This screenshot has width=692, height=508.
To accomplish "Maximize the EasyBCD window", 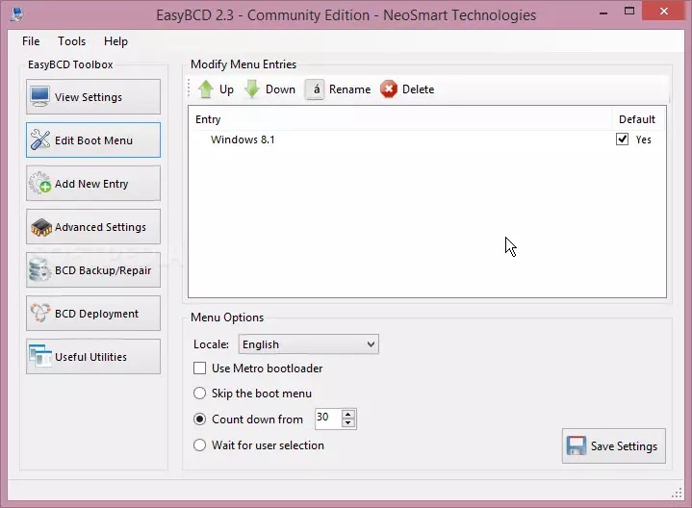I will click(x=629, y=11).
